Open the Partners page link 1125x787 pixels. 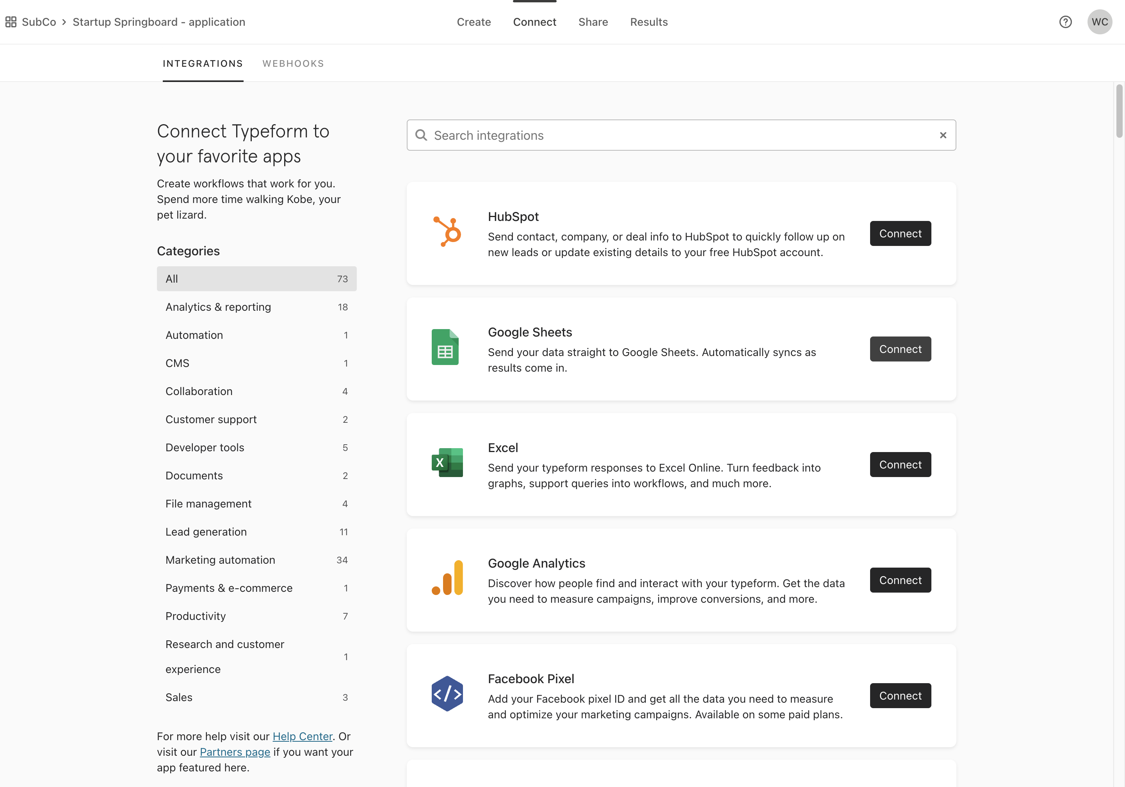click(x=235, y=752)
